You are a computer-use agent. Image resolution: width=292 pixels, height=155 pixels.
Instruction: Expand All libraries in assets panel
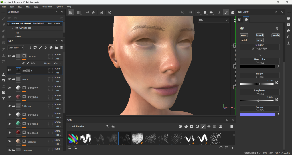[70, 126]
